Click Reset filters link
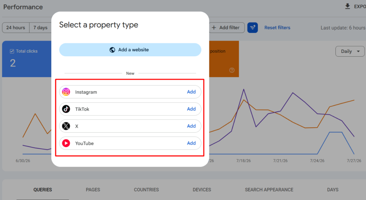The image size is (366, 200). (x=277, y=28)
